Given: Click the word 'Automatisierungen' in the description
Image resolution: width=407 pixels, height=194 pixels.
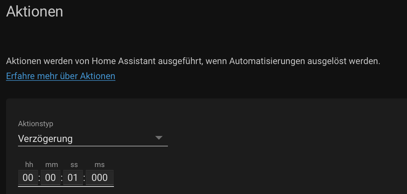Looking at the screenshot, I should [267, 61].
